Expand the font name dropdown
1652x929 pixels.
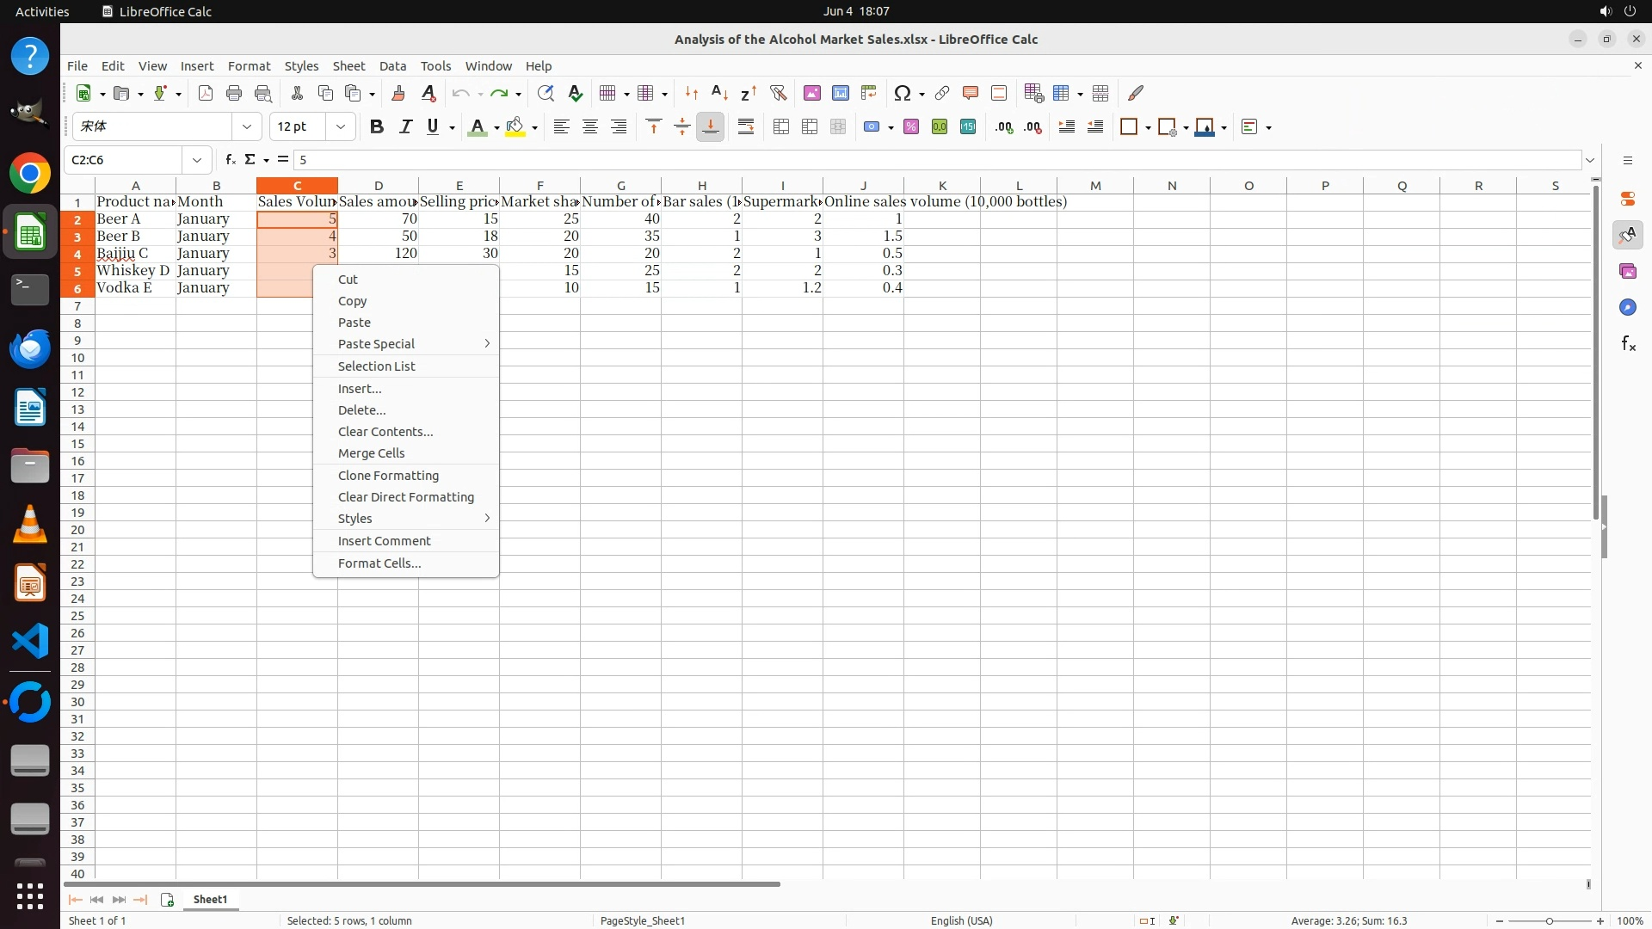point(247,127)
